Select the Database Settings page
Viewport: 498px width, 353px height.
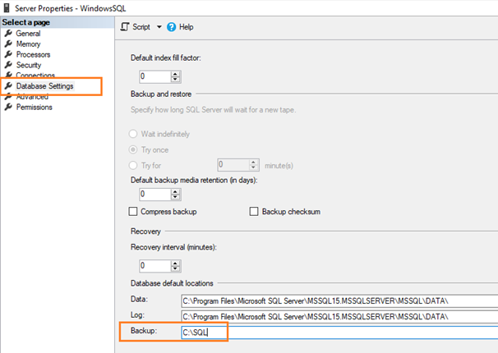tap(44, 86)
